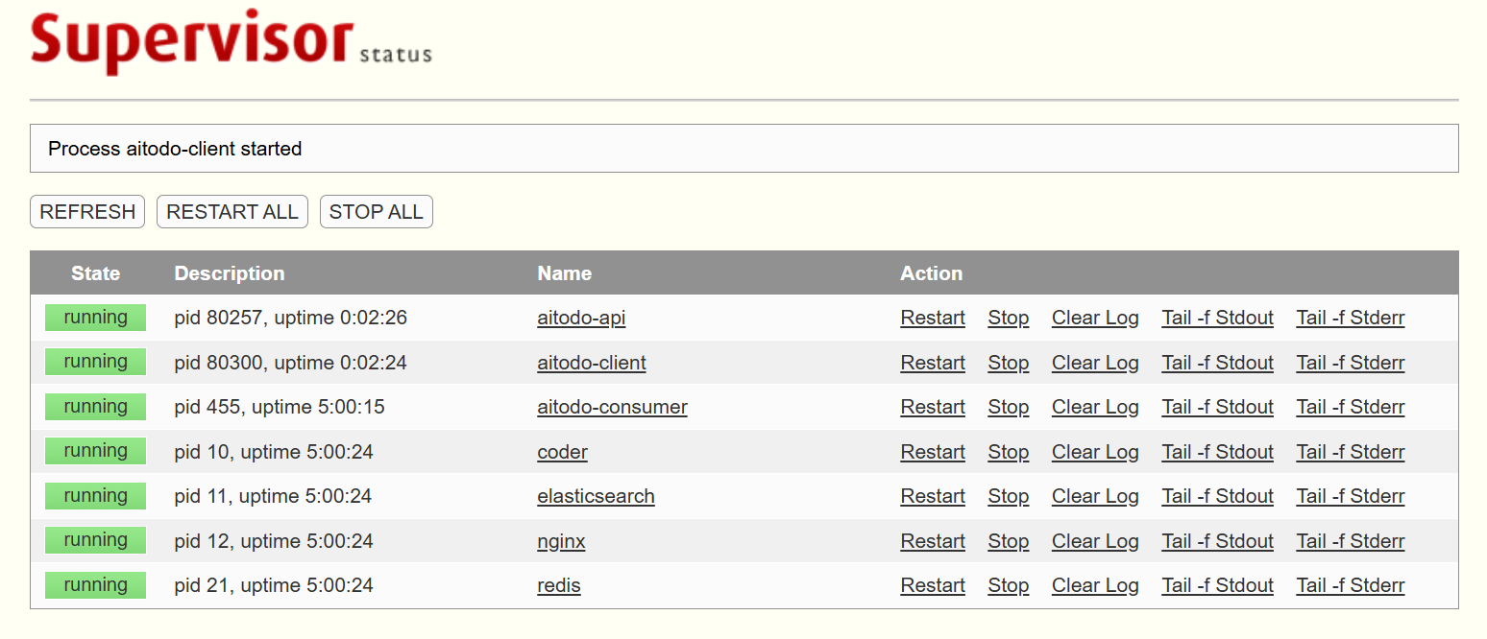Click 'Process aitodo-client started' message
Image resolution: width=1487 pixels, height=639 pixels.
(175, 149)
